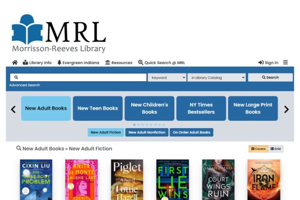Open the Library Info menu
This screenshot has width=300, height=200.
tap(37, 62)
